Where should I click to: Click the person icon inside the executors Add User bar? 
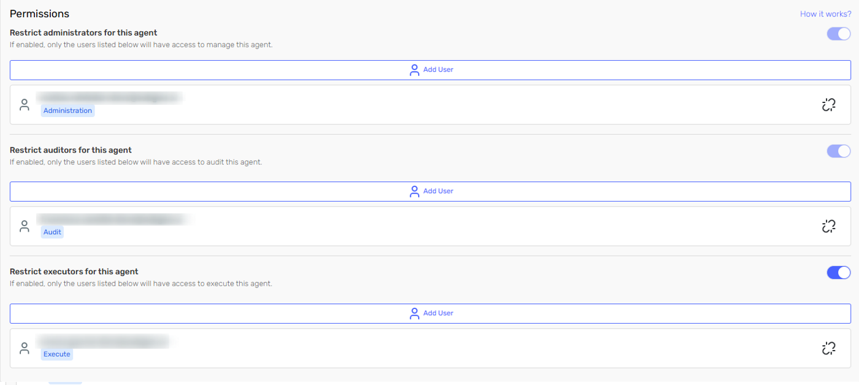(x=414, y=313)
